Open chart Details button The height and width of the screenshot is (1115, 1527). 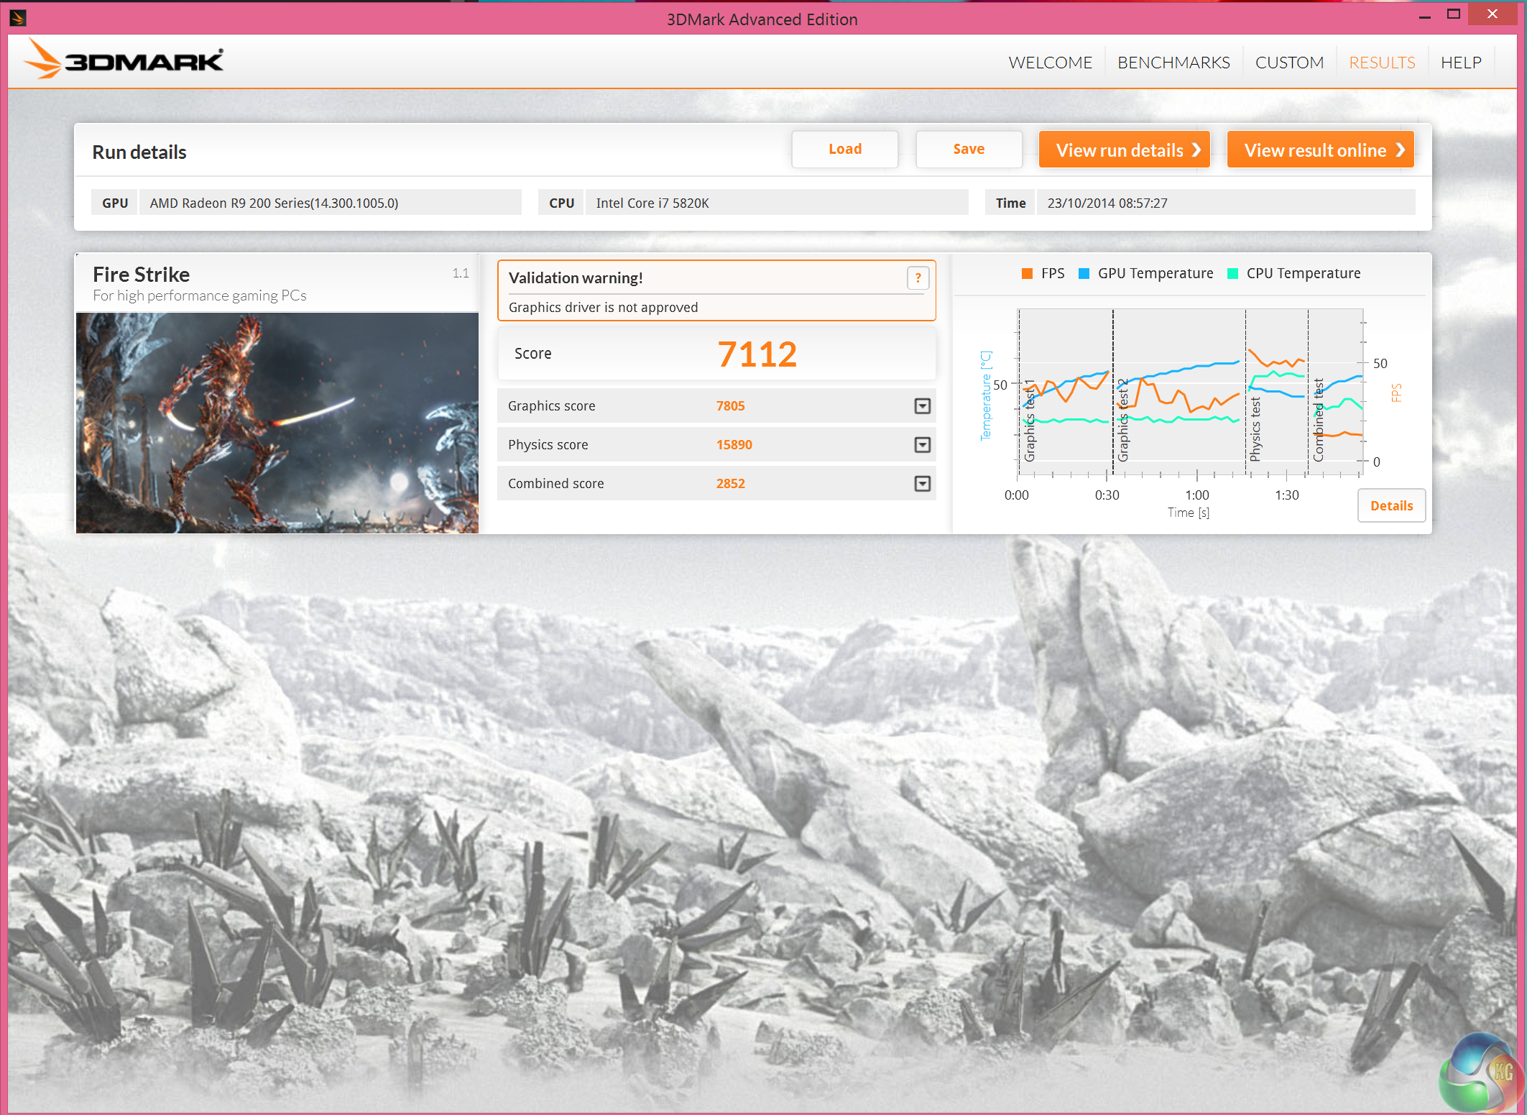click(1390, 505)
